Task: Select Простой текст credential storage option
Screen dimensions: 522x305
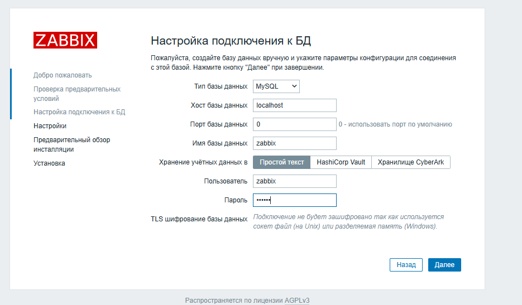Action: pos(281,162)
